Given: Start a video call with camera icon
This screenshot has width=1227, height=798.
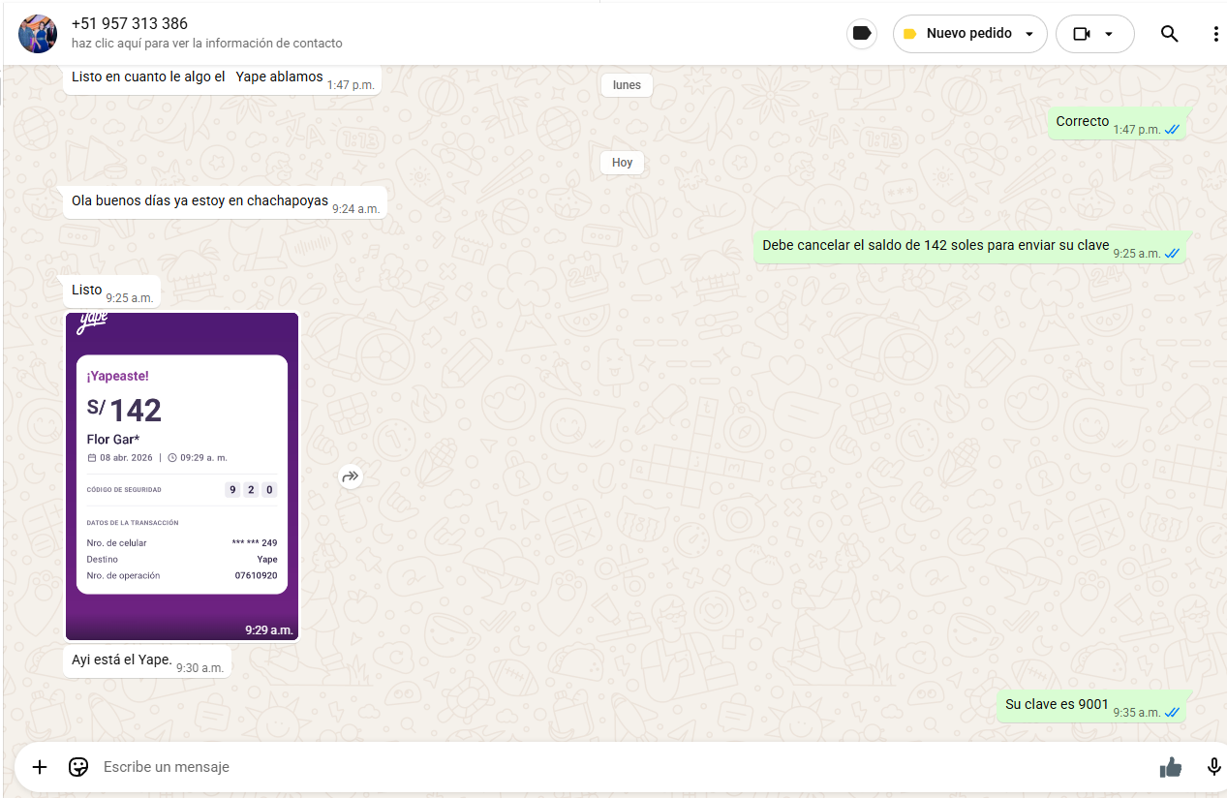Looking at the screenshot, I should pos(1082,34).
